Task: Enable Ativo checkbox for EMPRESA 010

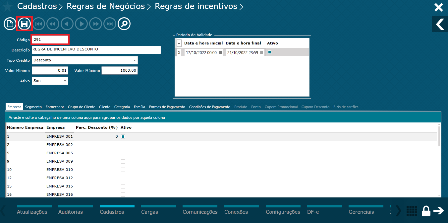Action: [x=123, y=170]
